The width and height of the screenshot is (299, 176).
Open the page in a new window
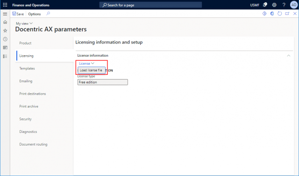[x=287, y=14]
